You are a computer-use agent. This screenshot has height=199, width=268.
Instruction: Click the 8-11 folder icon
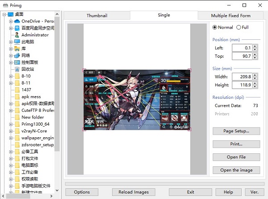point(17,83)
